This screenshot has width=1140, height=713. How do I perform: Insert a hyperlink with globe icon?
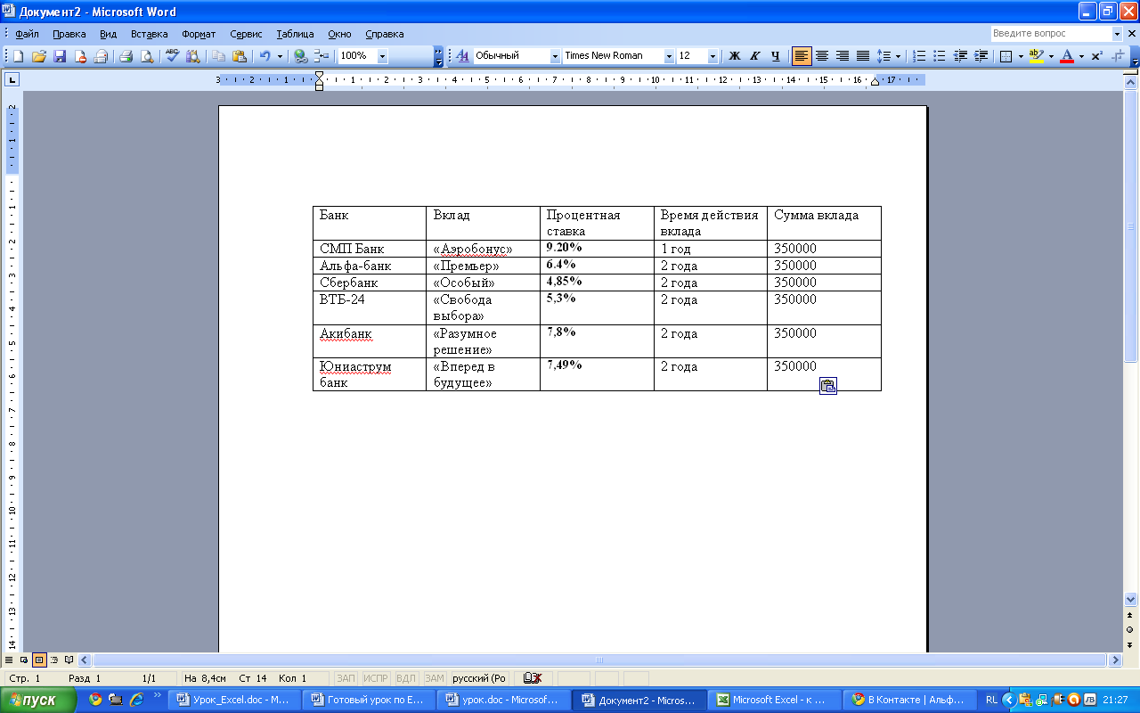tap(301, 55)
